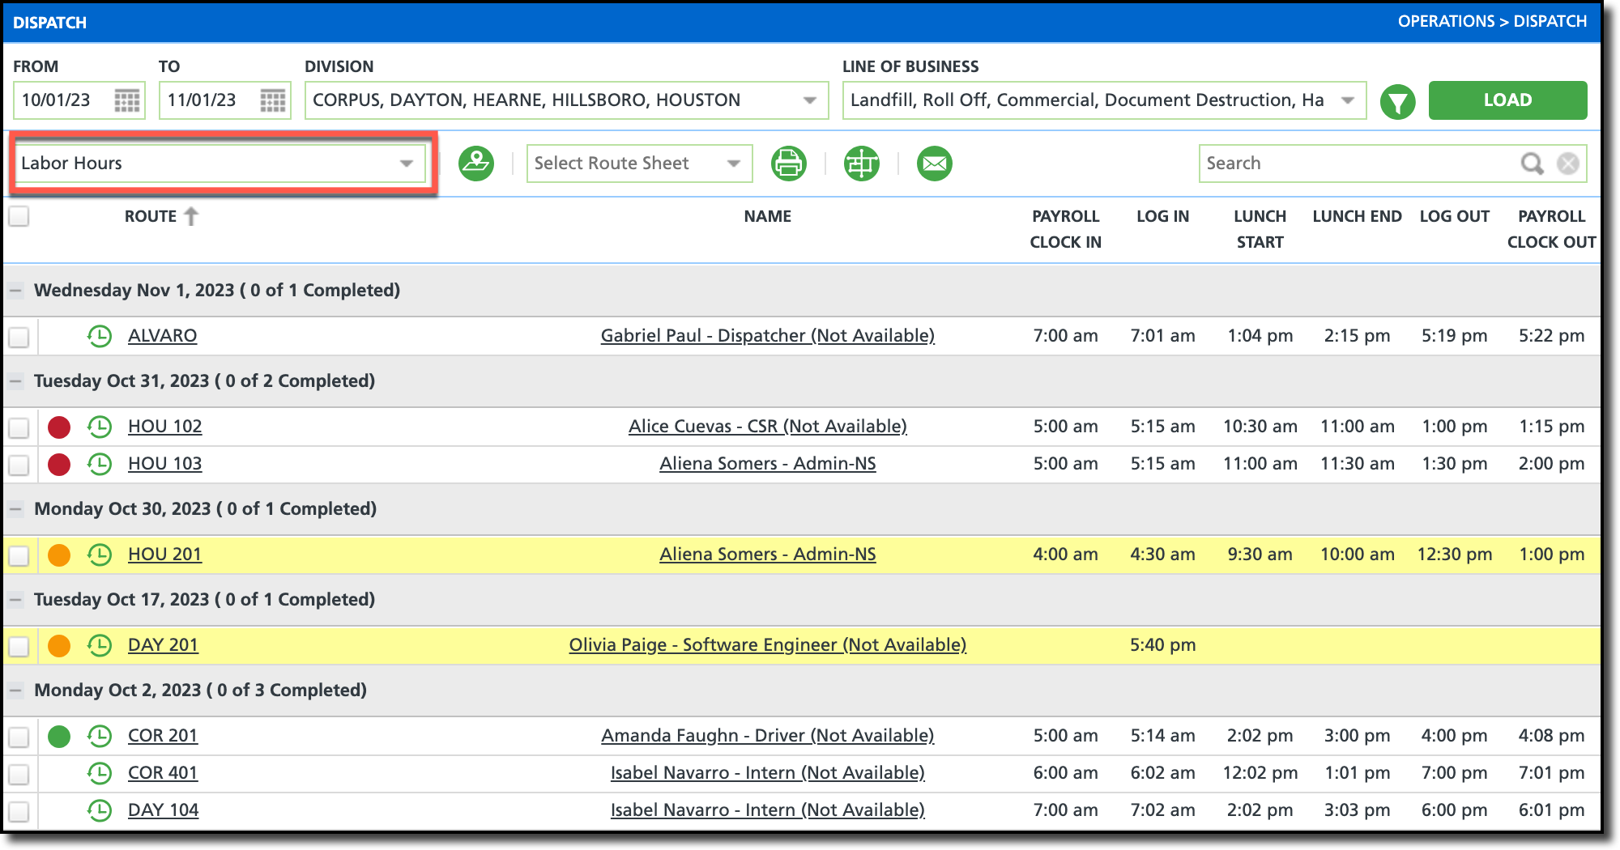Sort by the ROUTE column header

click(x=151, y=216)
